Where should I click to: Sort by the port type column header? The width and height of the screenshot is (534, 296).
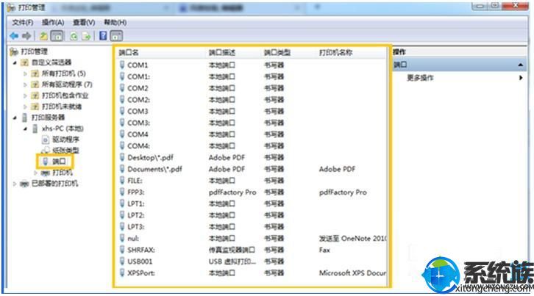click(277, 52)
